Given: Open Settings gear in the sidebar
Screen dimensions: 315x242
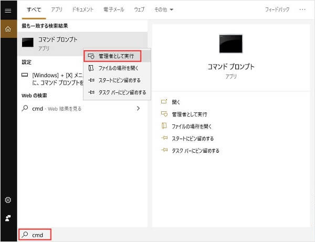Looking at the screenshot, I should pyautogui.click(x=8, y=200).
